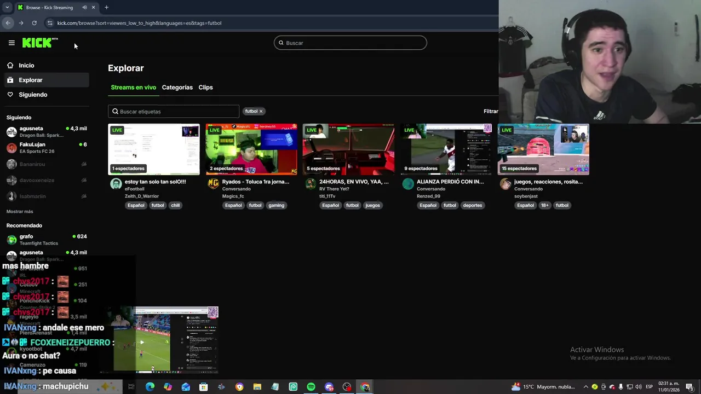This screenshot has height=394, width=701.
Task: Open the Ryados - Toluca stream thumbnail
Action: [x=251, y=149]
